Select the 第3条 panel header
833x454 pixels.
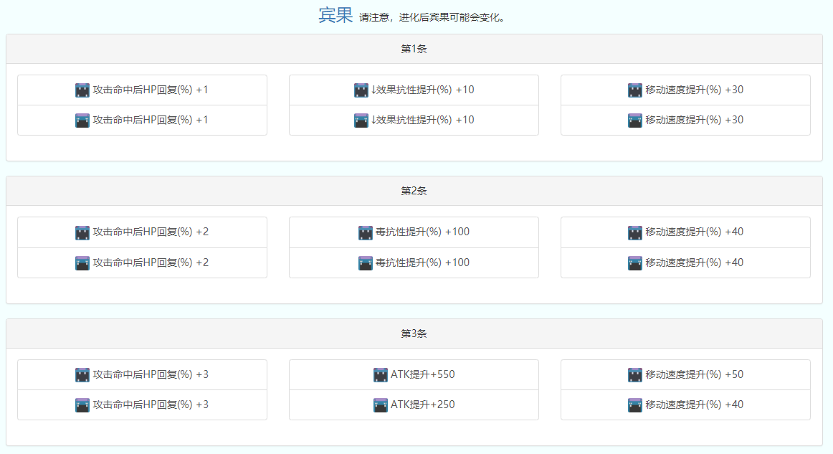414,334
